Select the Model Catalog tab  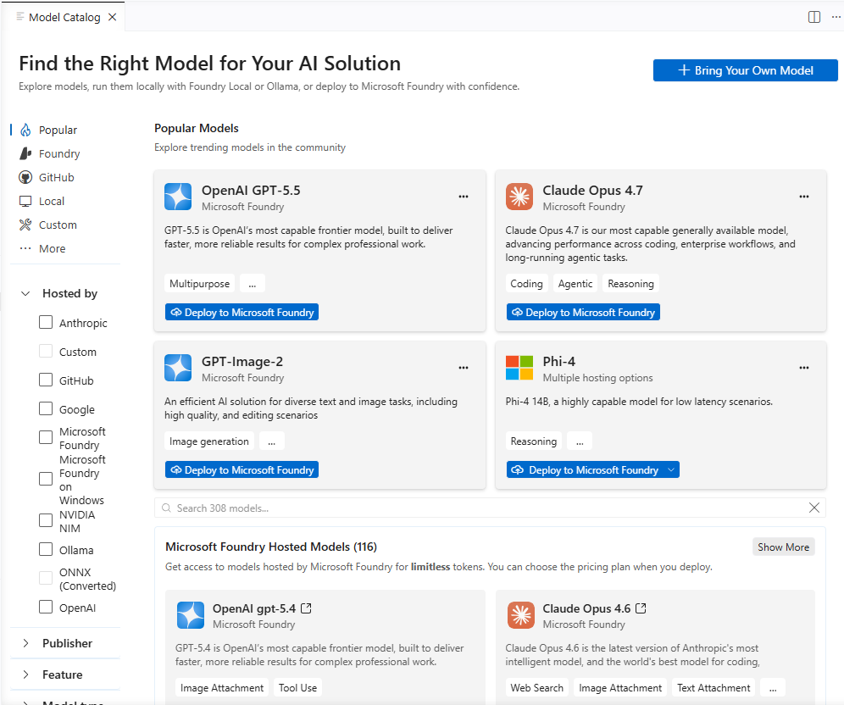[64, 17]
